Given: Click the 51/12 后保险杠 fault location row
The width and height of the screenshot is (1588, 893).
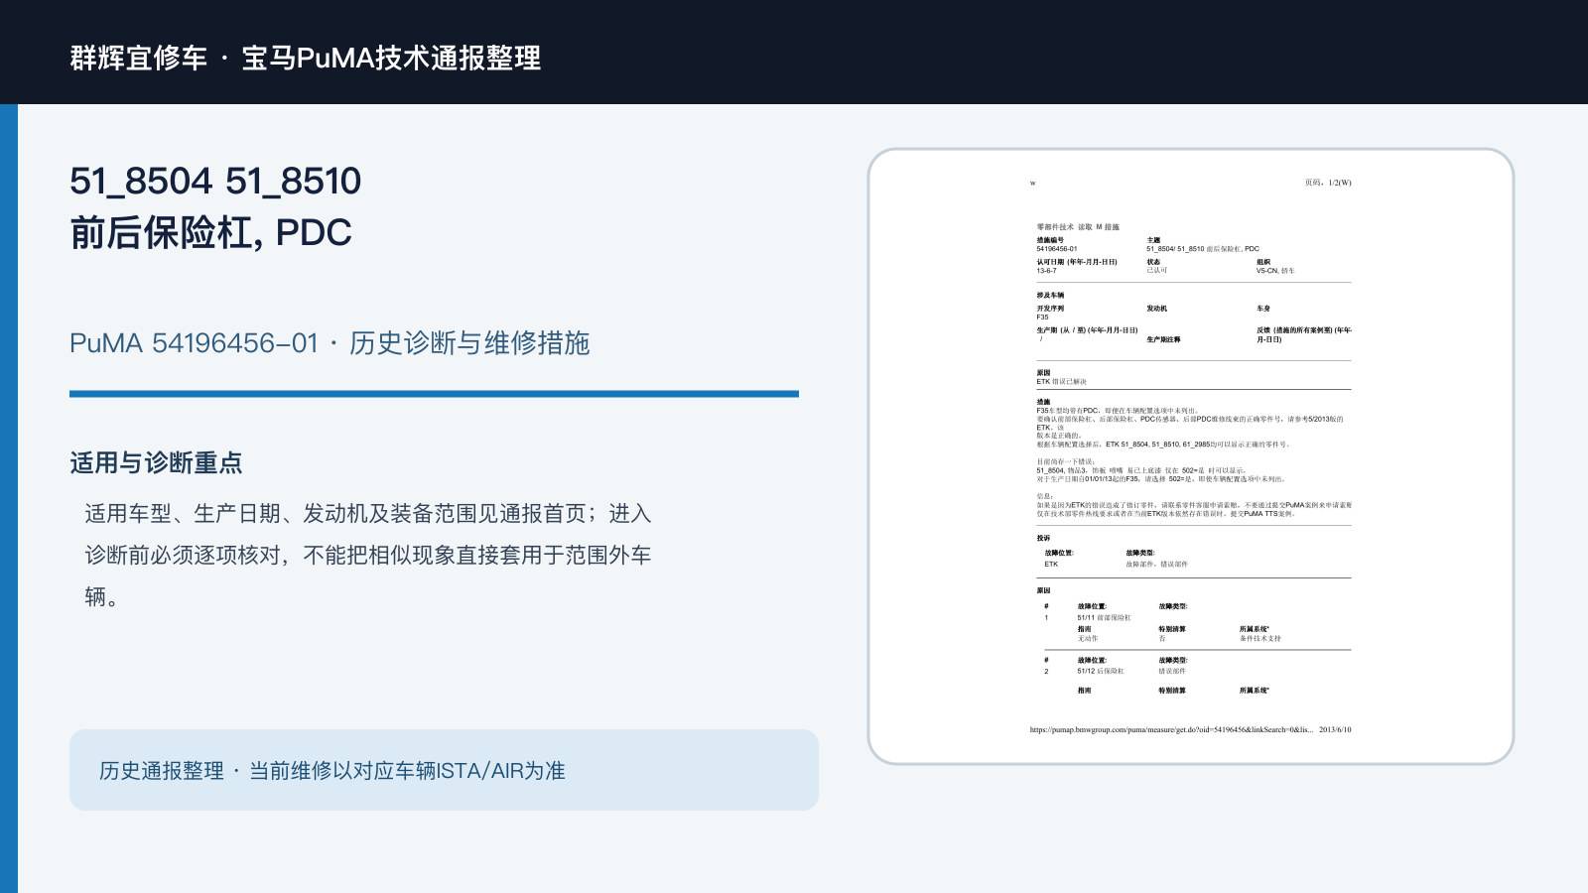Looking at the screenshot, I should 1101,671.
